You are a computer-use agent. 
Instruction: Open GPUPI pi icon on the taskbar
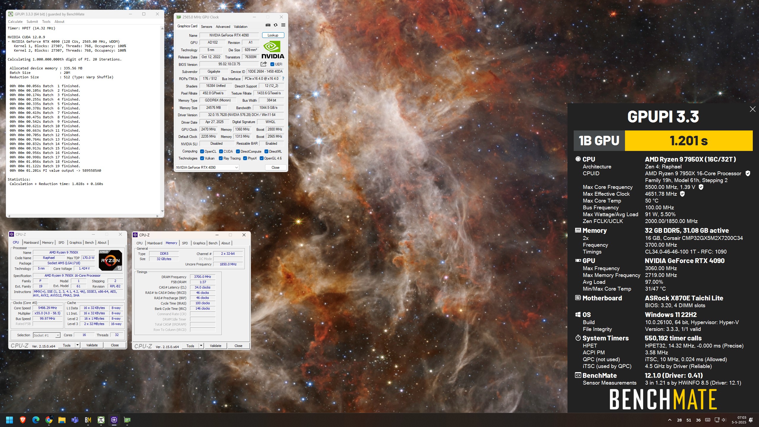pyautogui.click(x=101, y=420)
